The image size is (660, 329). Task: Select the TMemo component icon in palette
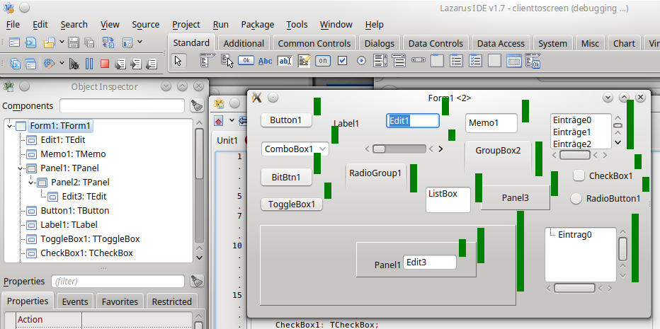point(304,61)
